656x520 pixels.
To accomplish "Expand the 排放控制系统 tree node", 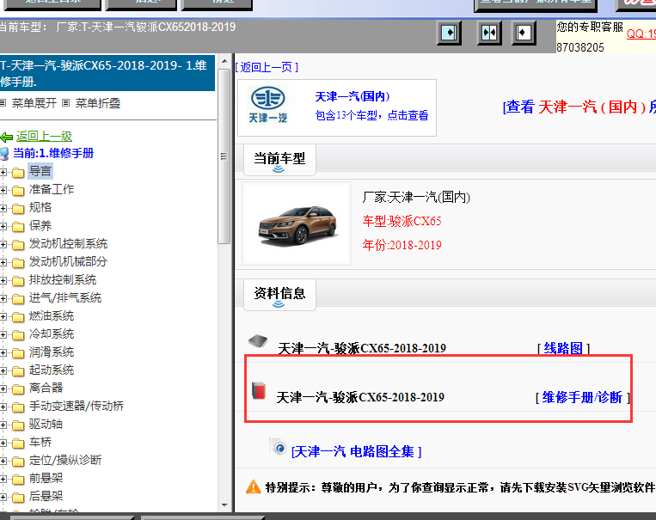I will click(3, 280).
